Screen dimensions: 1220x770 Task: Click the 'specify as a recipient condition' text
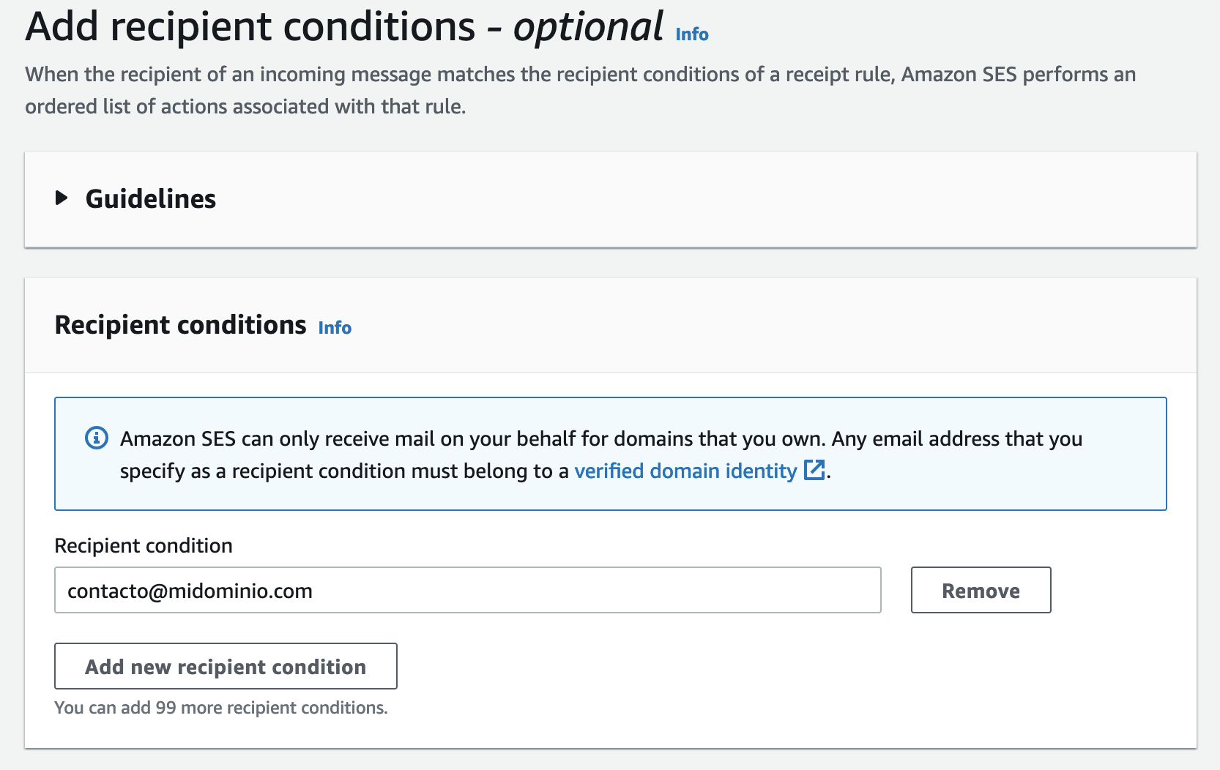344,471
